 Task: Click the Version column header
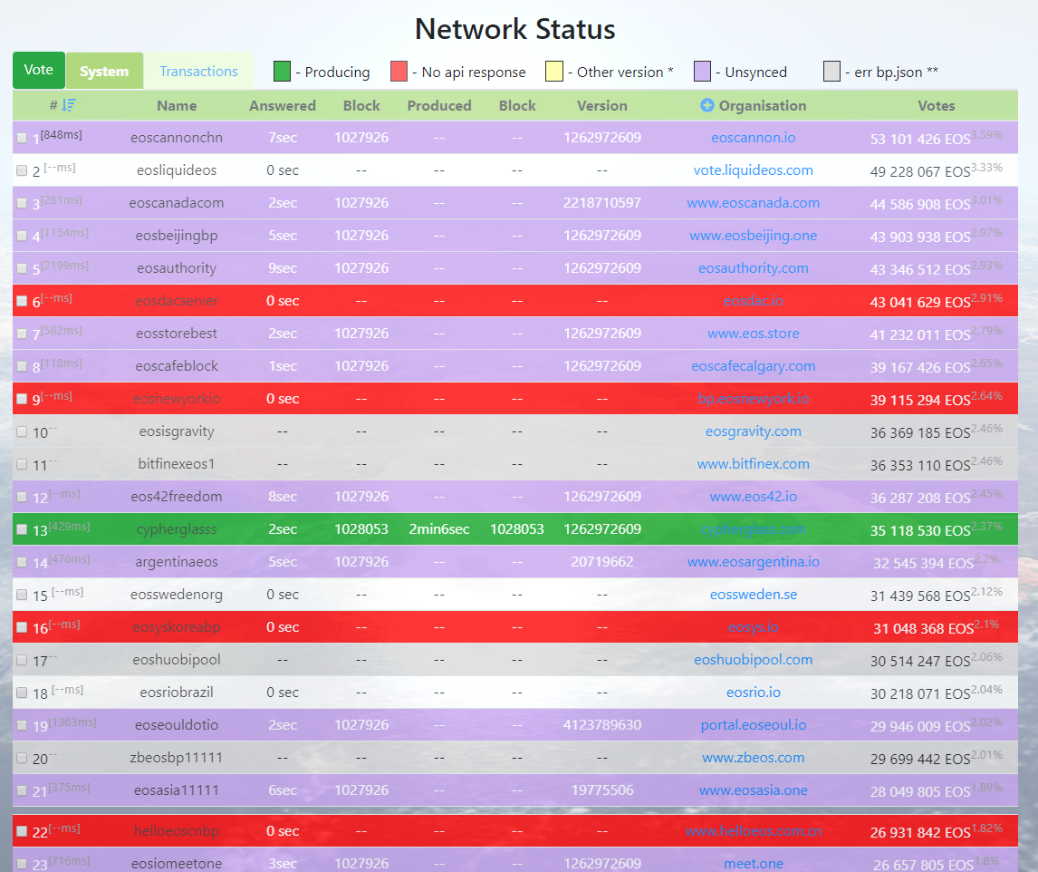601,105
